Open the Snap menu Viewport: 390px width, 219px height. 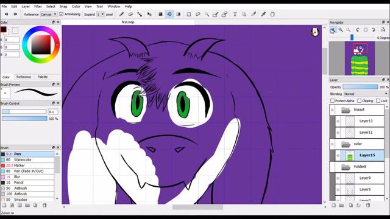[63, 7]
